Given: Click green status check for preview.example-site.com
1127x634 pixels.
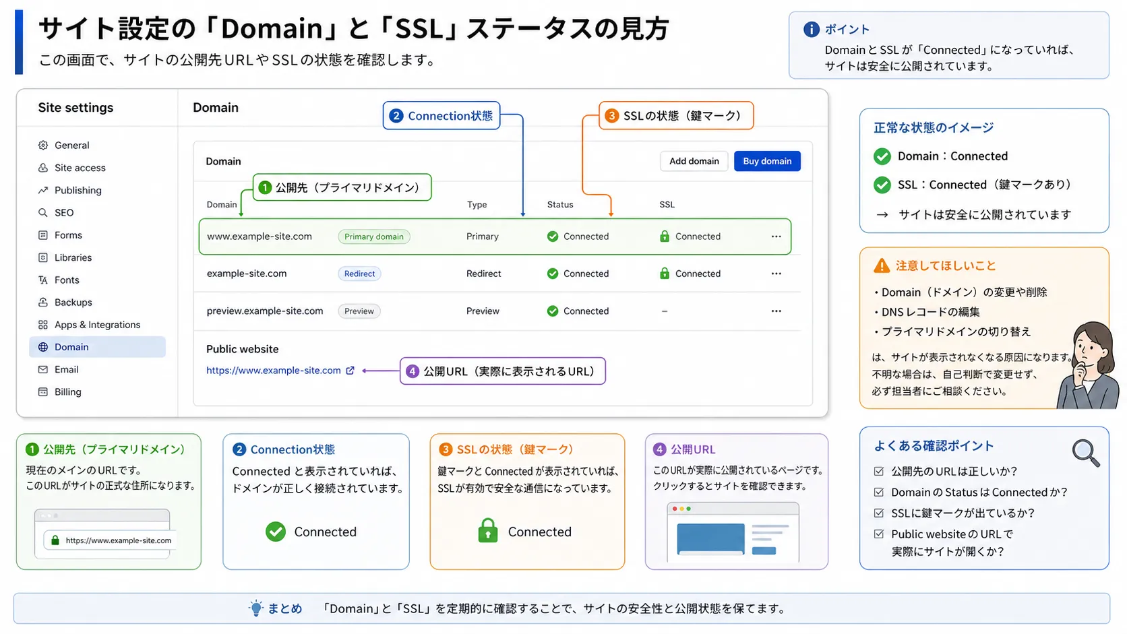Looking at the screenshot, I should pos(553,311).
